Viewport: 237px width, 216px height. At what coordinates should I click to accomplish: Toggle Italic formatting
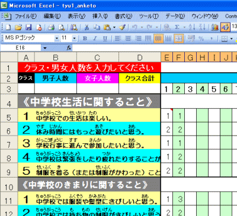(x=95, y=38)
